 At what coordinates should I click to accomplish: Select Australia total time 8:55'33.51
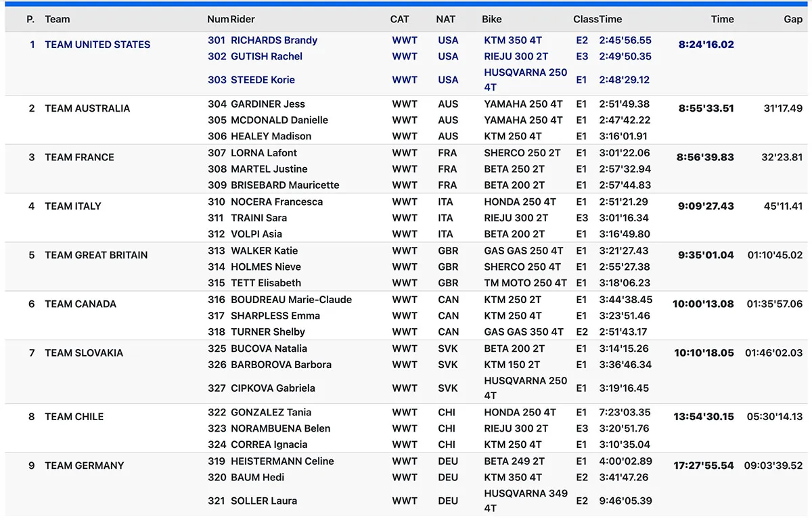point(706,108)
